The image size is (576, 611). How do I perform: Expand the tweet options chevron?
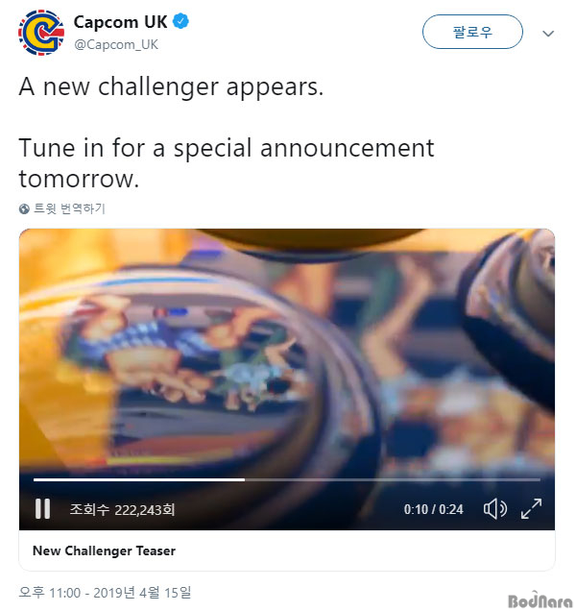pos(548,34)
